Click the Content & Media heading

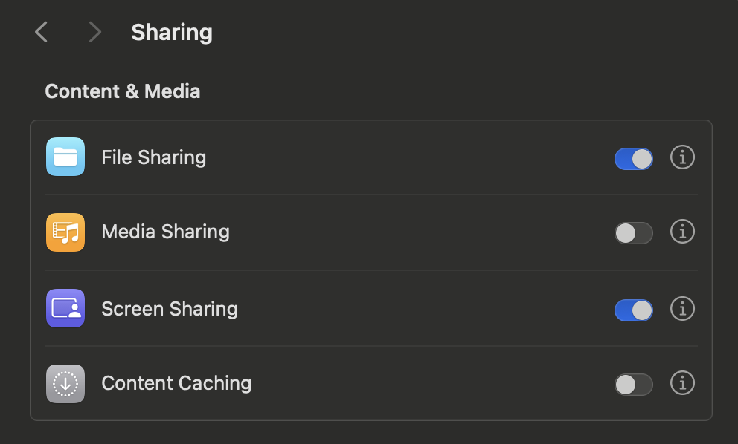(123, 91)
